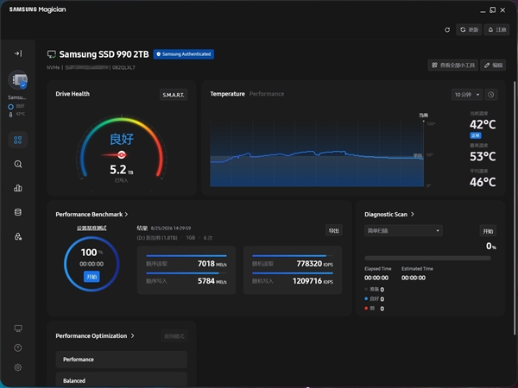518x388 pixels.
Task: Click the apply mode button
Action: point(174,336)
